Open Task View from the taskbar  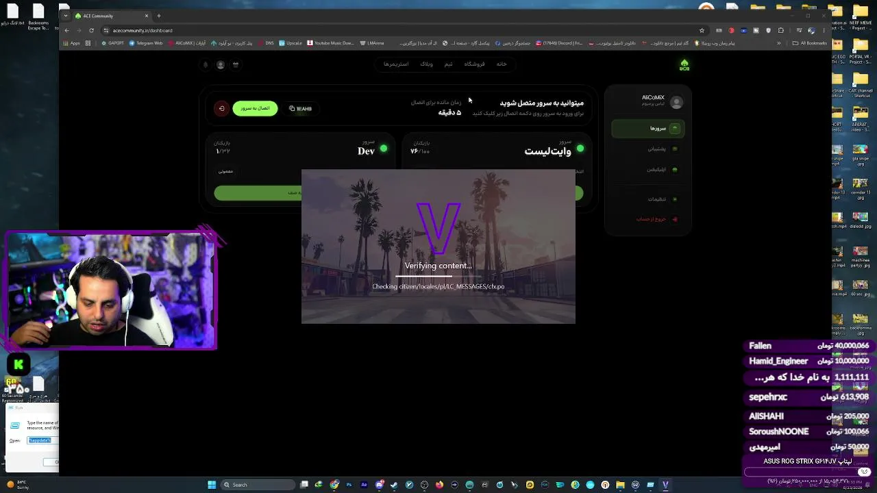pyautogui.click(x=304, y=485)
